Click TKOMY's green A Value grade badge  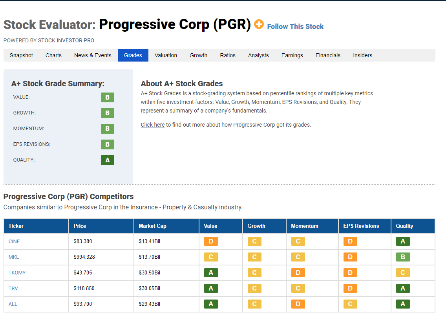point(211,272)
